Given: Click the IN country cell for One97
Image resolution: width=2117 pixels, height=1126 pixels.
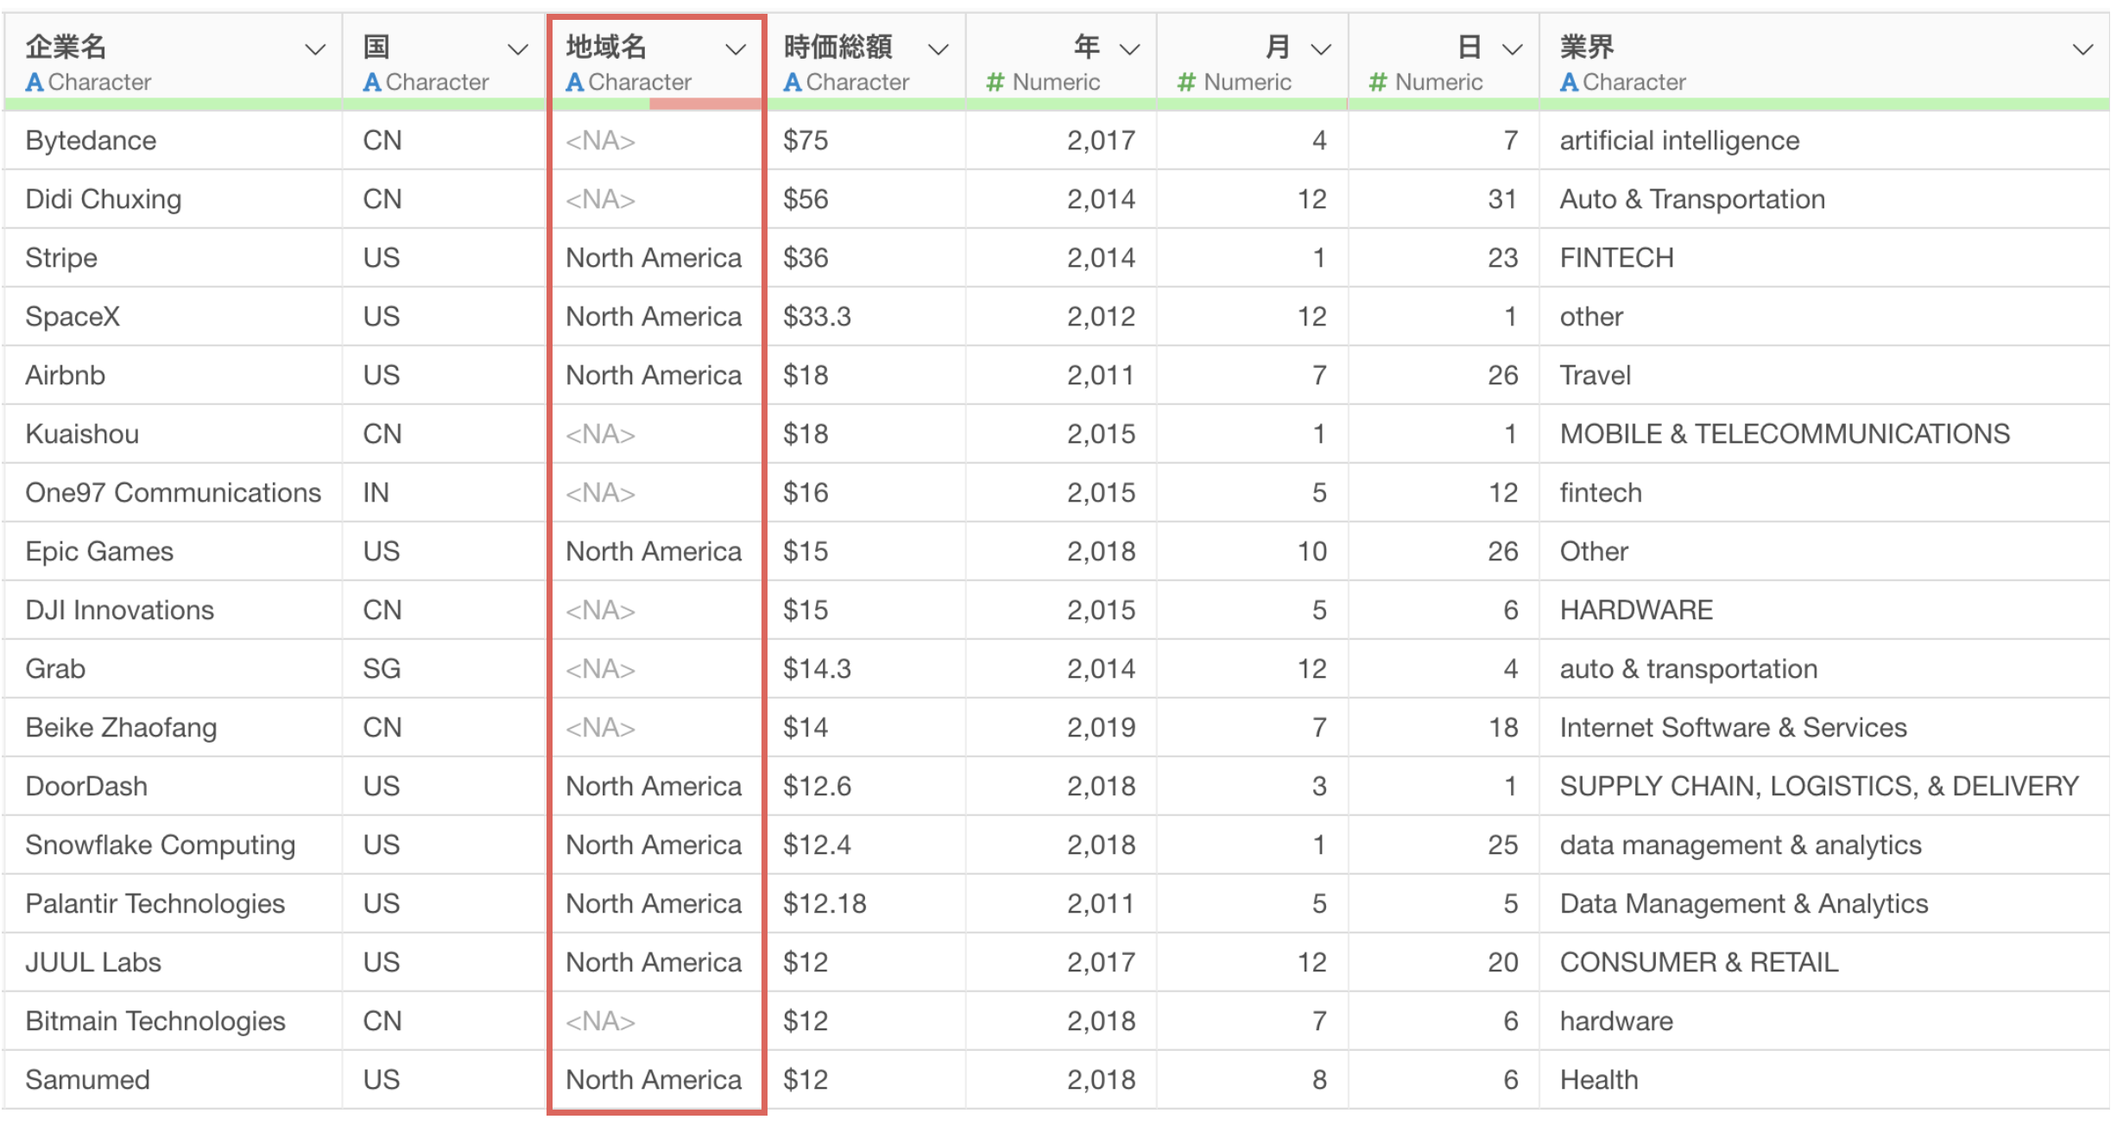Looking at the screenshot, I should click(x=445, y=492).
